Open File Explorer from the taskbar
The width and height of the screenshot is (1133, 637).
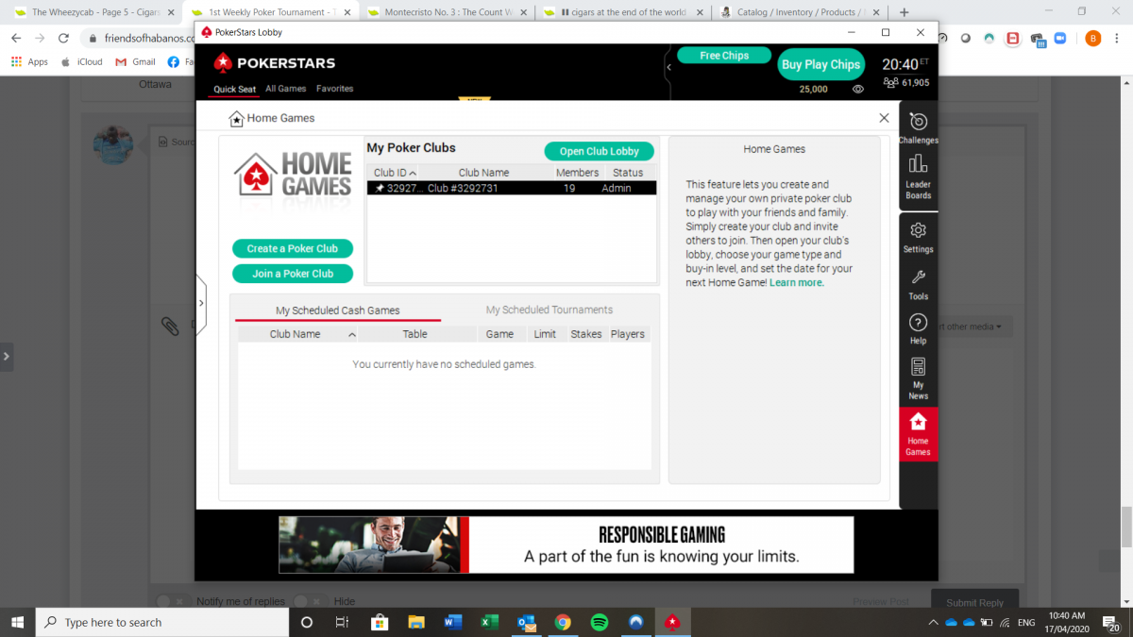pyautogui.click(x=416, y=622)
